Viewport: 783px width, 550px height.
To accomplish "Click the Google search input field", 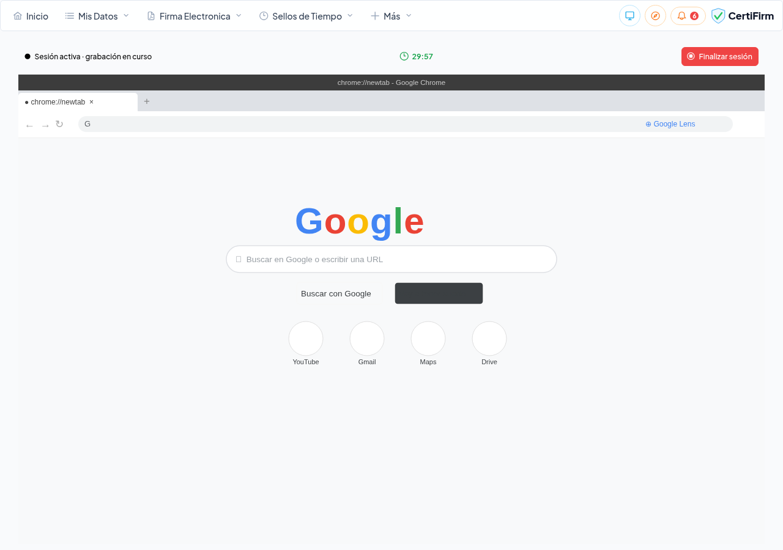I will tap(391, 259).
